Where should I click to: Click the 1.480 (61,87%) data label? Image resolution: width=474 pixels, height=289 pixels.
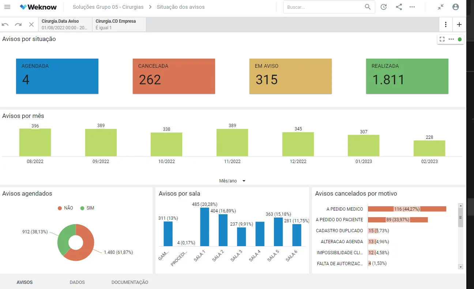coord(118,252)
